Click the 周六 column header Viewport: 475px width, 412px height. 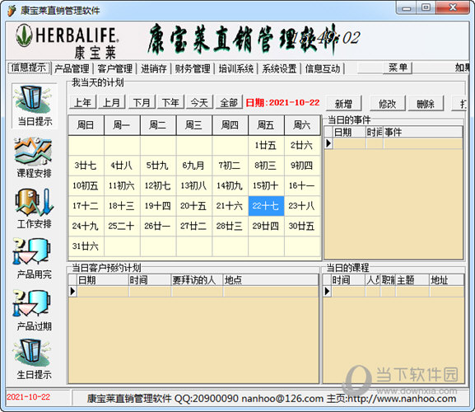302,125
